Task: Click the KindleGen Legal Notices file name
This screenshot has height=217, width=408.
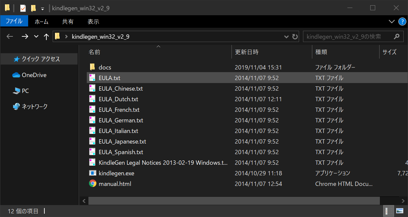Action: [x=163, y=163]
